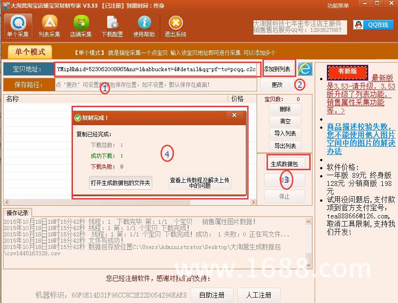Viewport: 398px width, 303px height.
Task: Click the 删除 button
Action: point(285,109)
